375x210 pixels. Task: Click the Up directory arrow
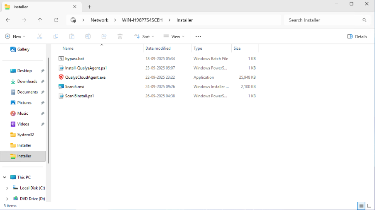[x=40, y=20]
